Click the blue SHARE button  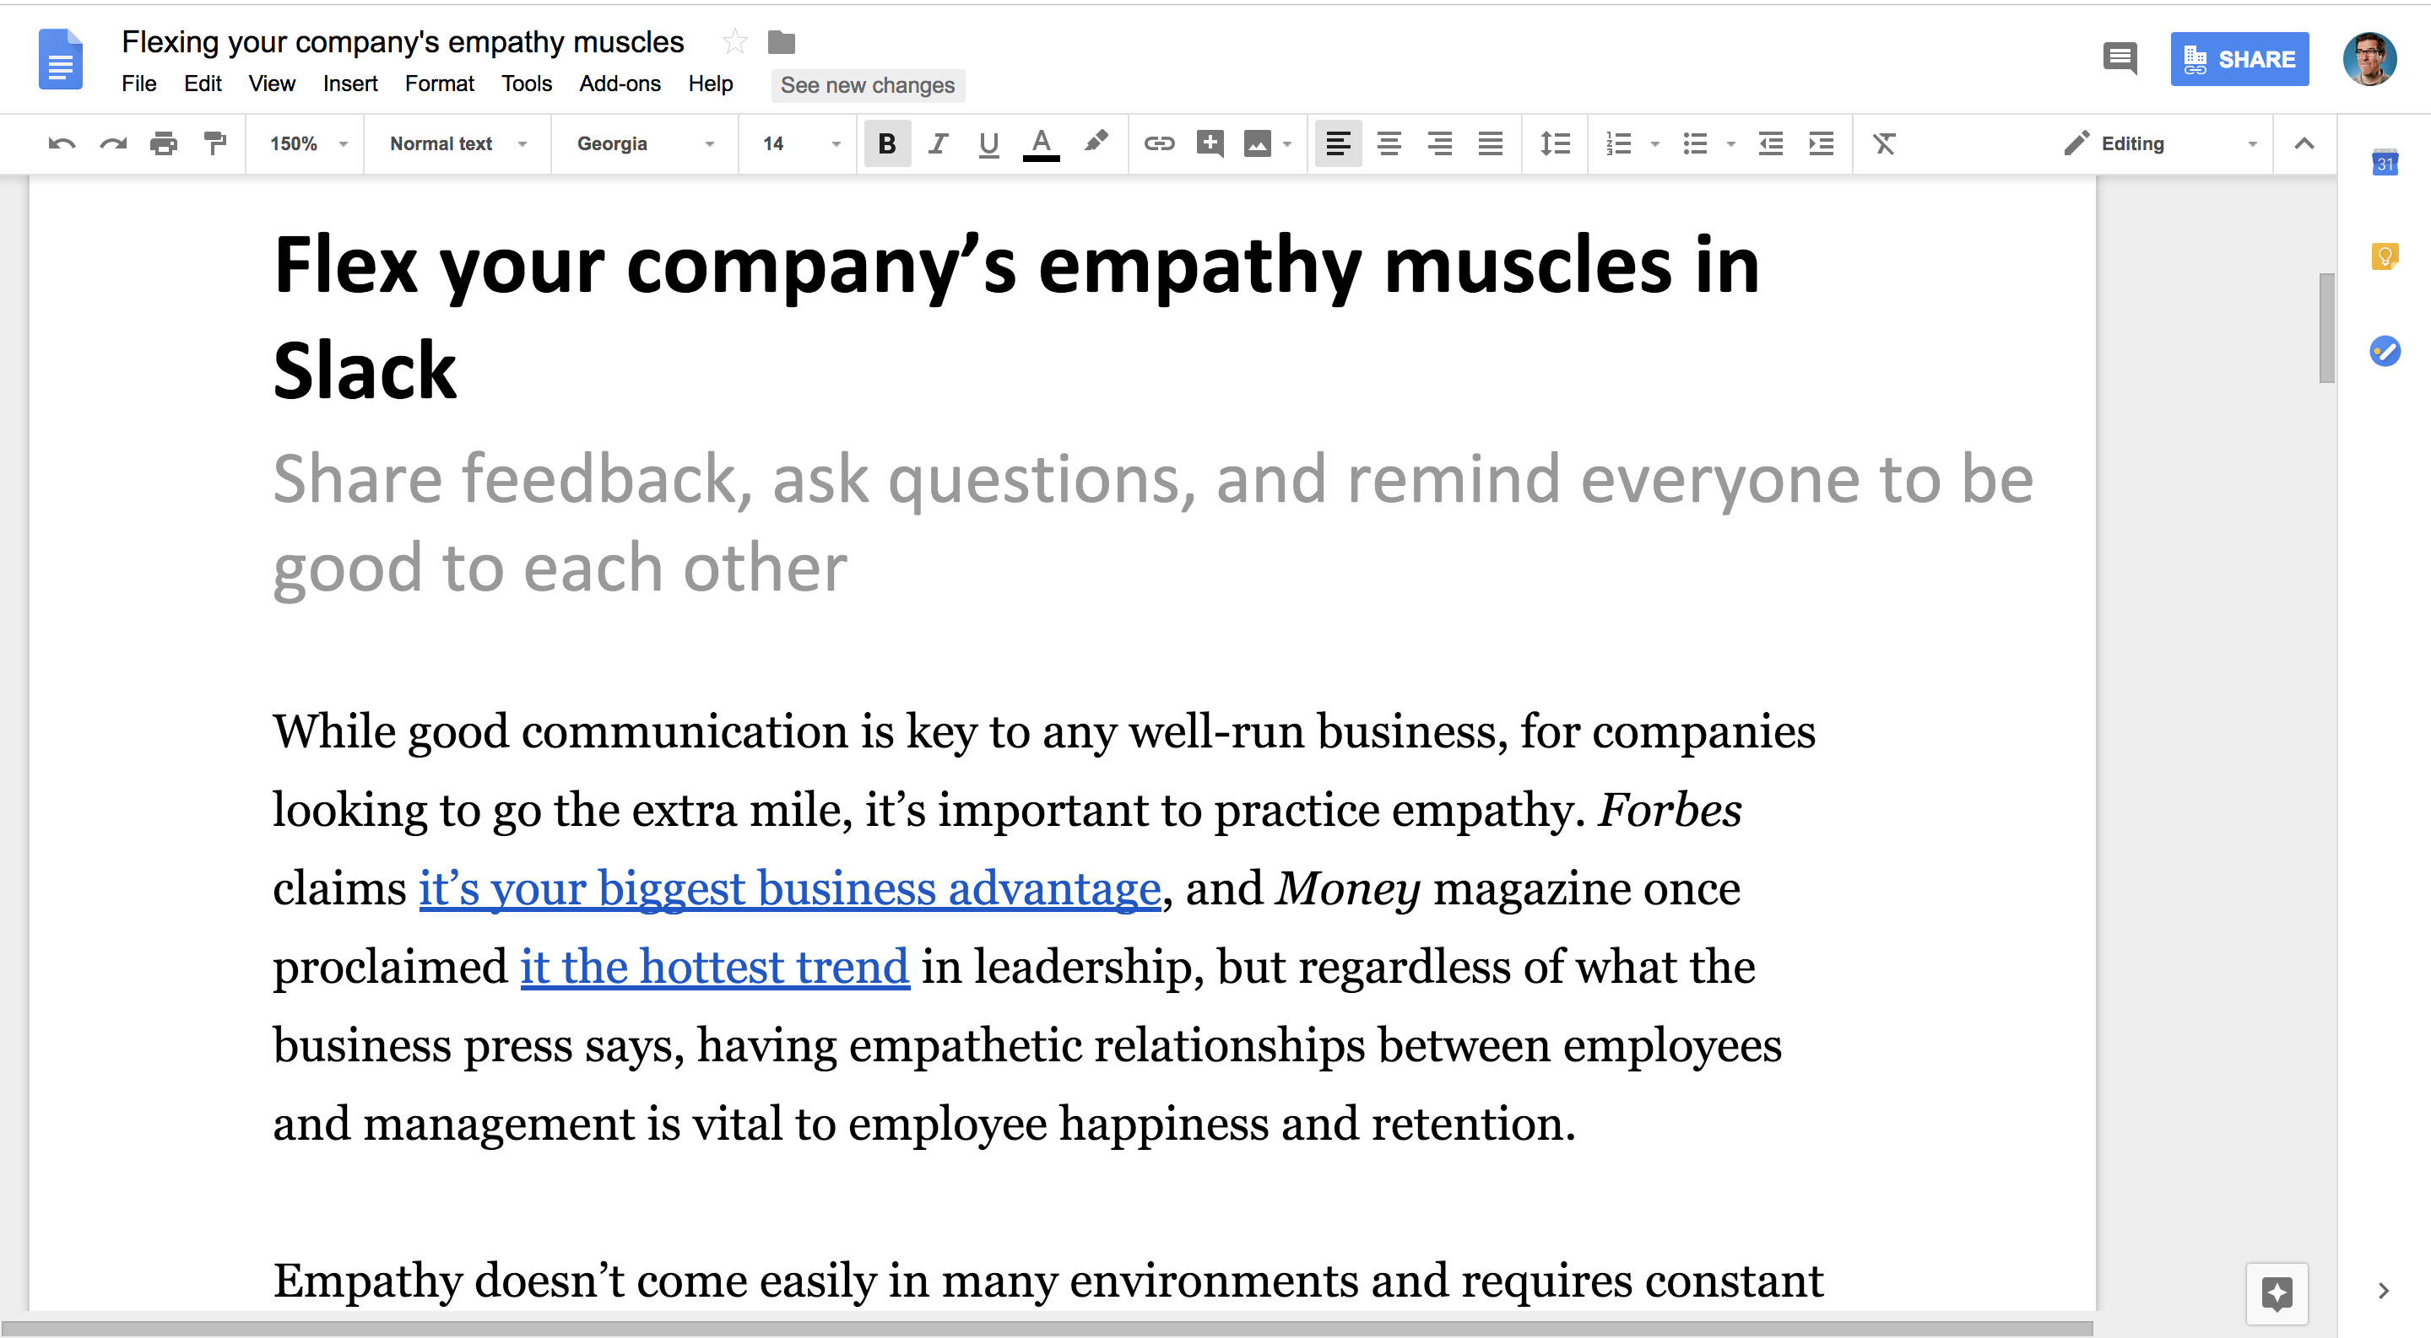tap(2240, 58)
